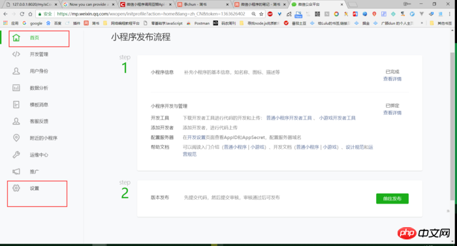Image resolution: width=457 pixels, height=246 pixels.
Task: Open the 运维中心 wrench icon
Action: 16,155
